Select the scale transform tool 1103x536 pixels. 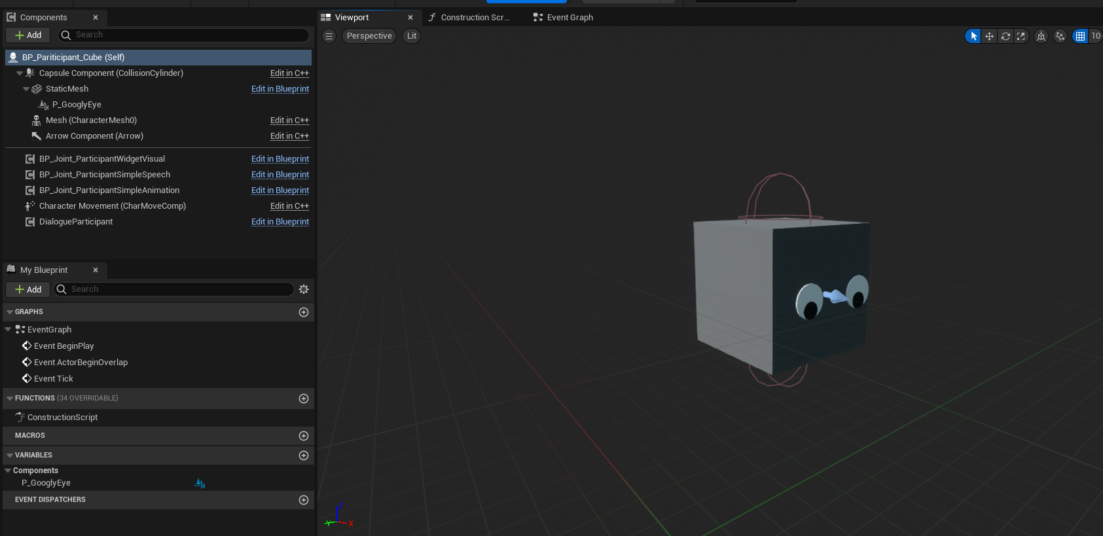(1021, 37)
